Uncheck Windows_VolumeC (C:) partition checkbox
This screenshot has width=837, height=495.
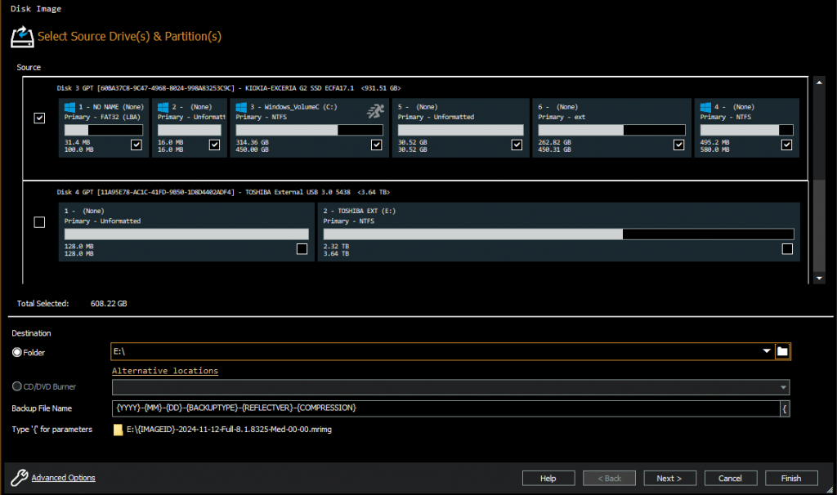pyautogui.click(x=376, y=145)
